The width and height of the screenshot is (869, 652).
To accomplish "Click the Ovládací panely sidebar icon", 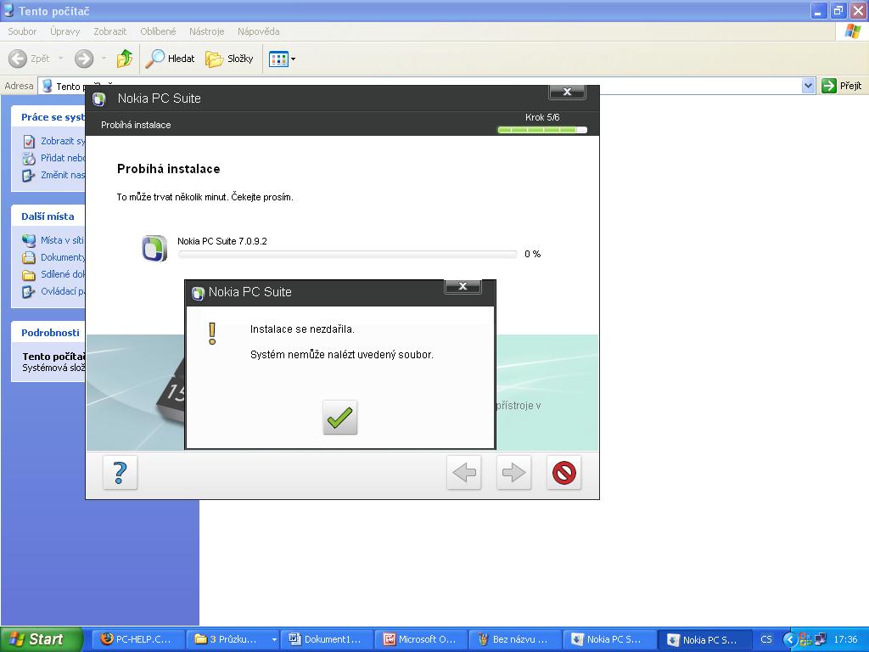I will click(x=29, y=292).
